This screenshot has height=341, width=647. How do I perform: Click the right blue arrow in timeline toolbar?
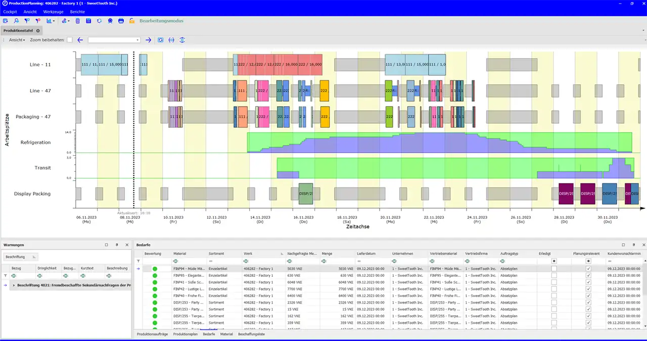pyautogui.click(x=148, y=40)
